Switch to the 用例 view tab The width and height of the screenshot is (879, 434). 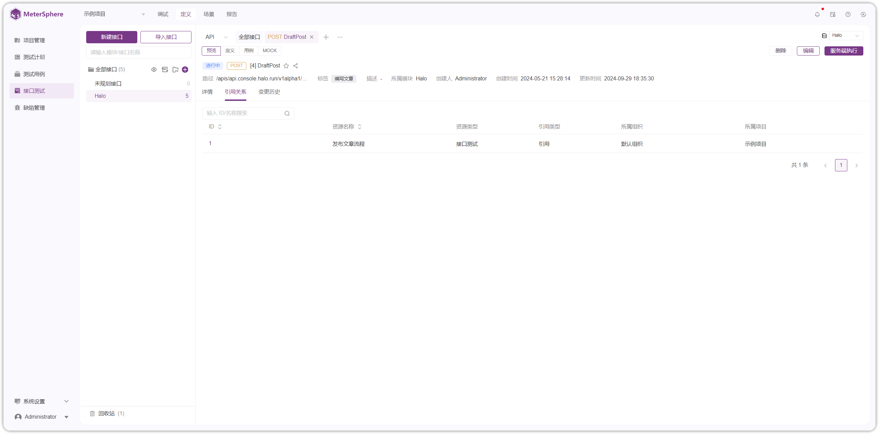click(249, 51)
